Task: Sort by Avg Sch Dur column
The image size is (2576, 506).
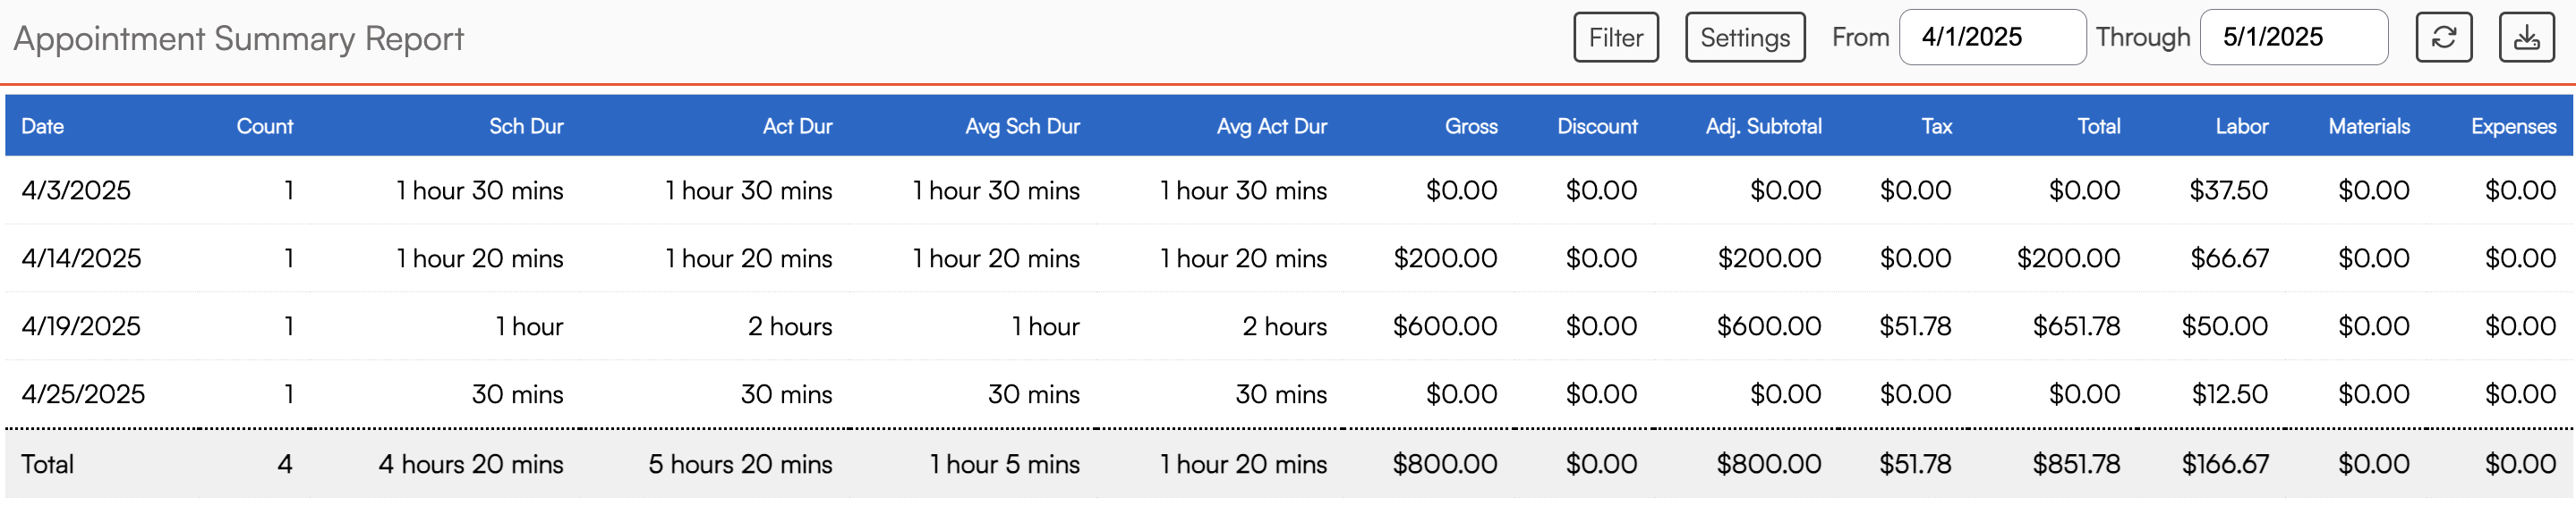Action: [1022, 127]
